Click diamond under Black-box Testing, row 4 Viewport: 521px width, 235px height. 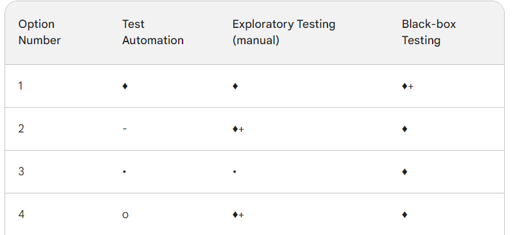tap(404, 215)
